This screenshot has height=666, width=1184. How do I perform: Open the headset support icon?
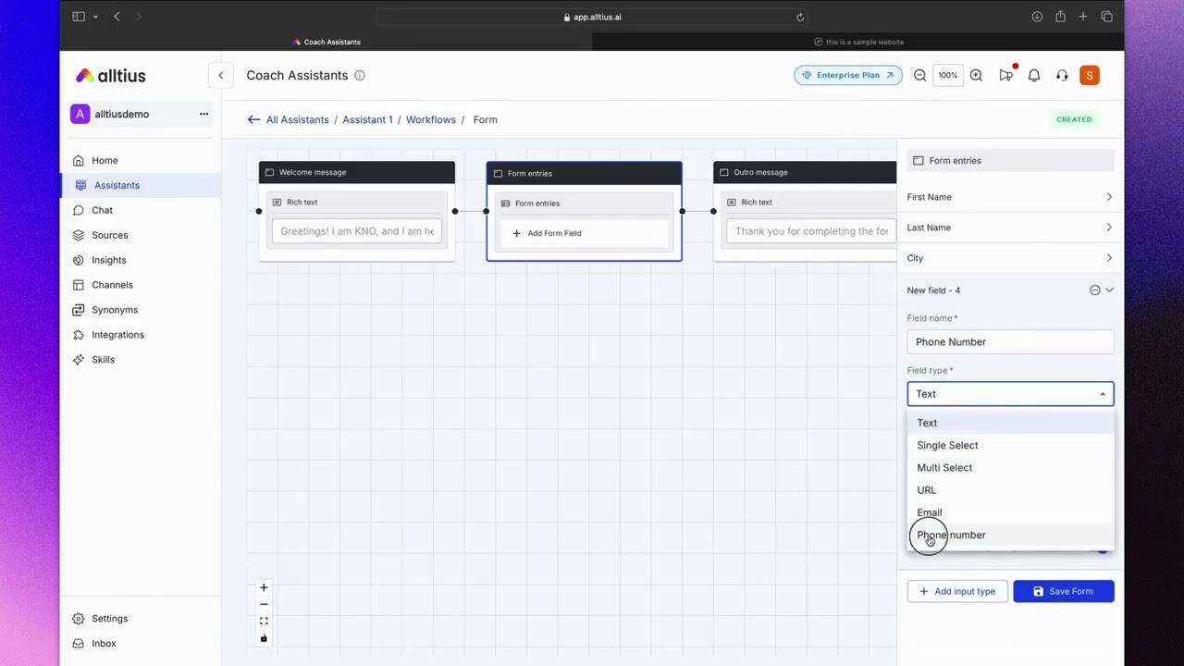coord(1062,76)
